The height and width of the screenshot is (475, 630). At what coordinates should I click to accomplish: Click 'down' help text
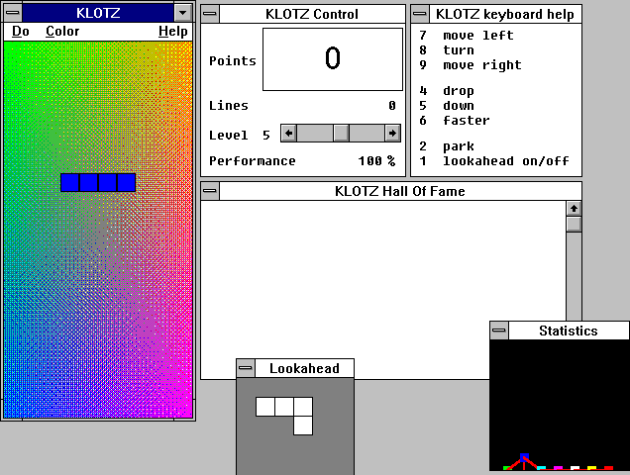click(x=459, y=106)
